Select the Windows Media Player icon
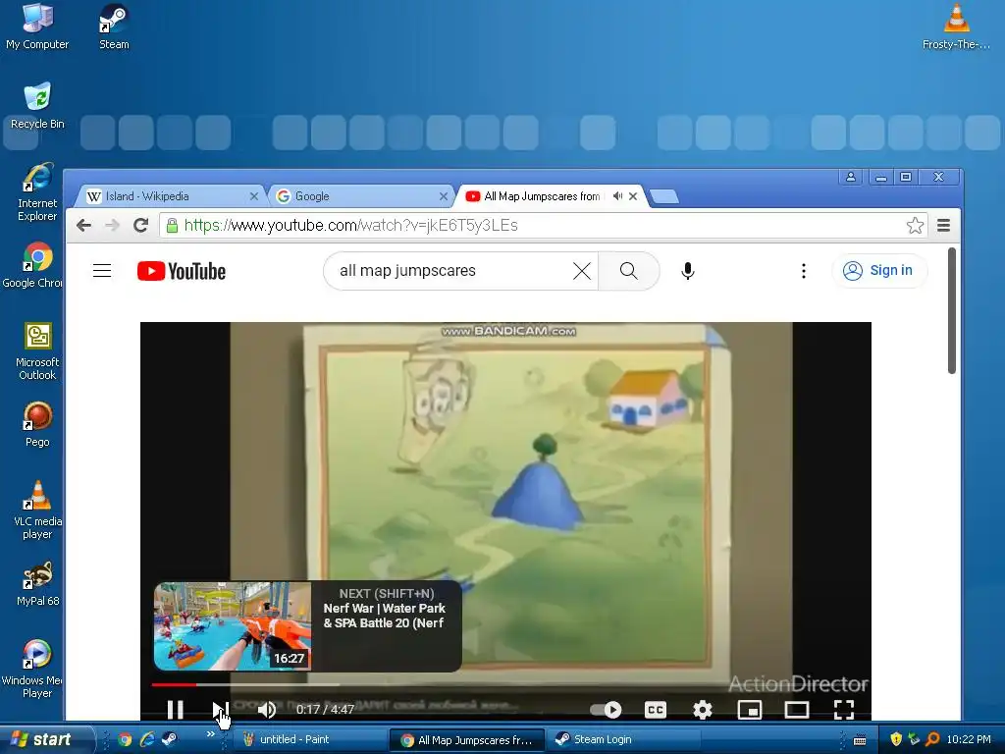The image size is (1005, 754). [33, 670]
